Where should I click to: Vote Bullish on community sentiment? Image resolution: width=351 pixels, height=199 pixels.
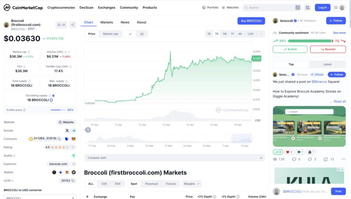(x=290, y=49)
